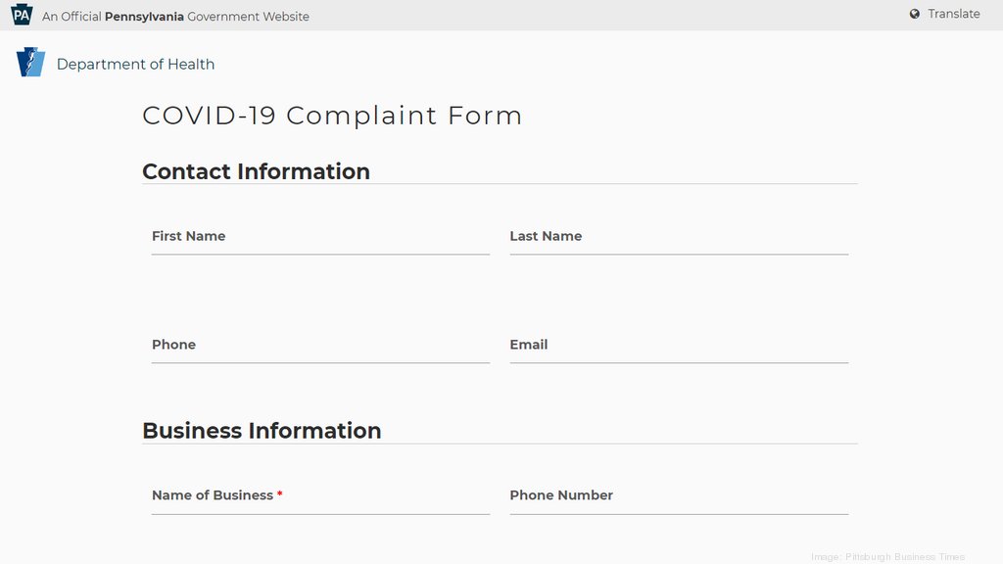The width and height of the screenshot is (1003, 564).
Task: Click the Contact Information section heading
Action: tap(256, 171)
